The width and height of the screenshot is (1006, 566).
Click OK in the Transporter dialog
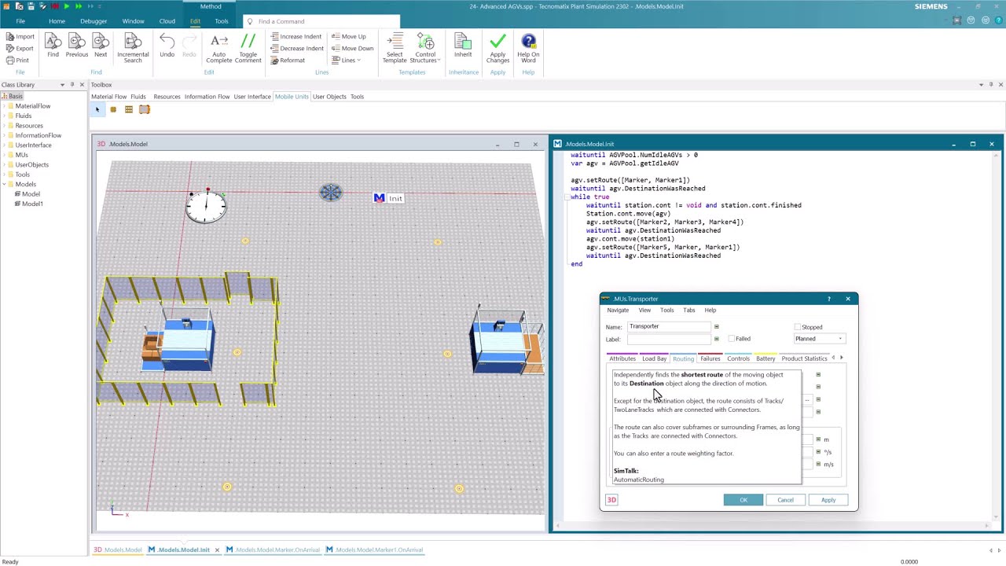(x=743, y=500)
